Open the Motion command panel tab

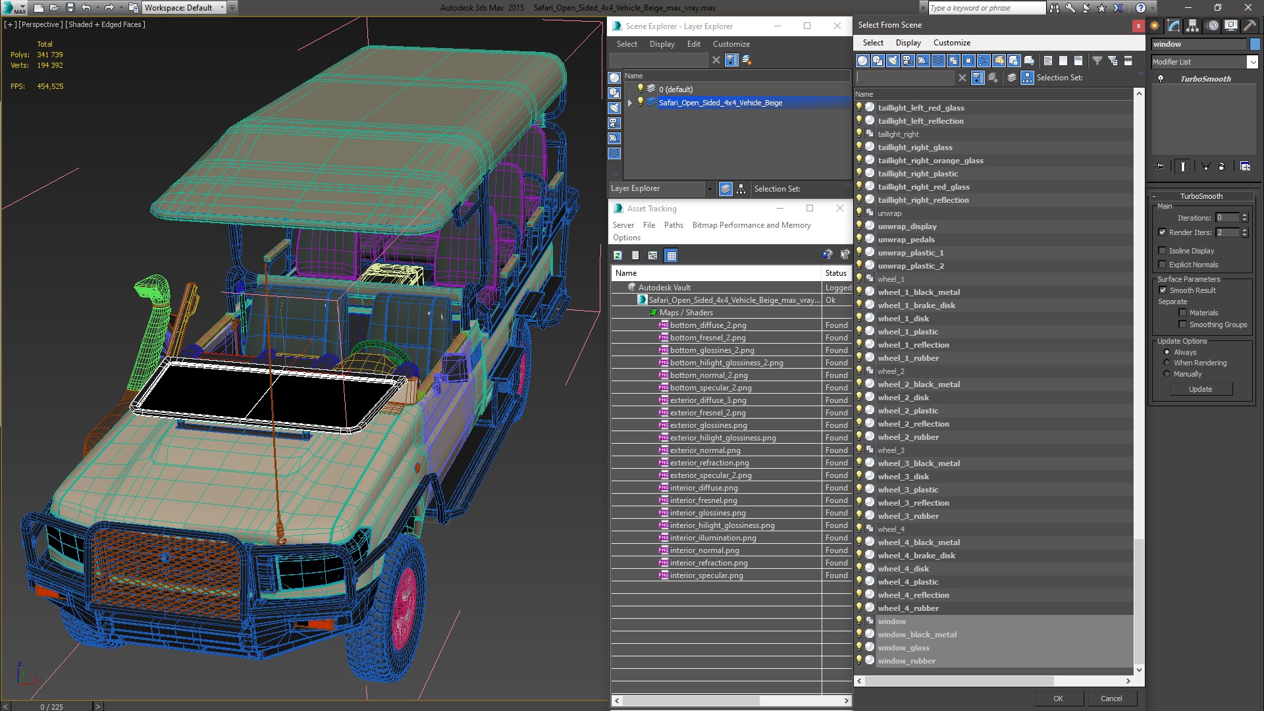pyautogui.click(x=1213, y=26)
